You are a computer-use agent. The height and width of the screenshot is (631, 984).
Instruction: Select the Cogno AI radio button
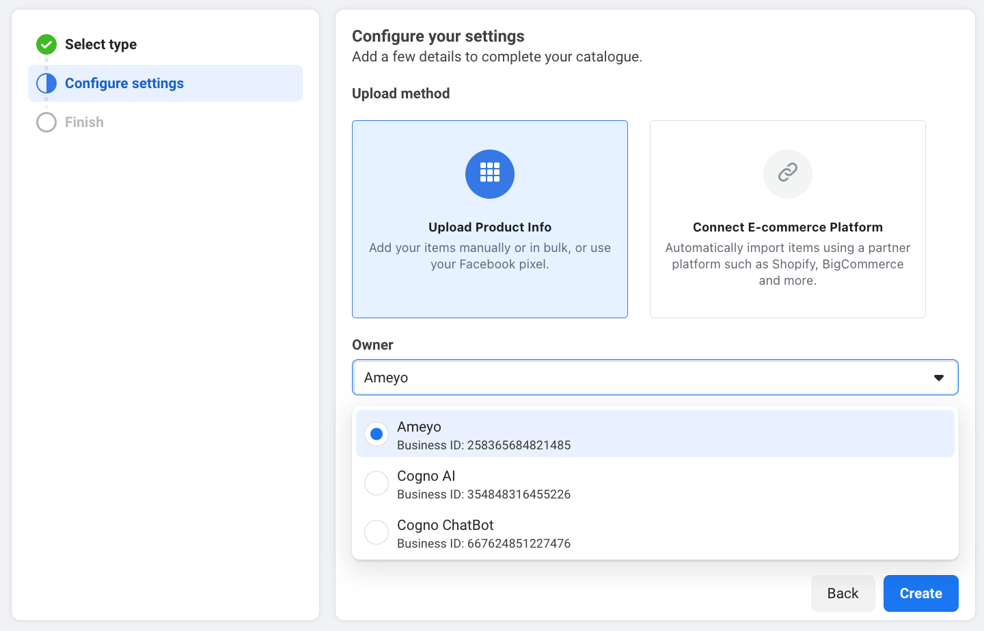pos(377,483)
